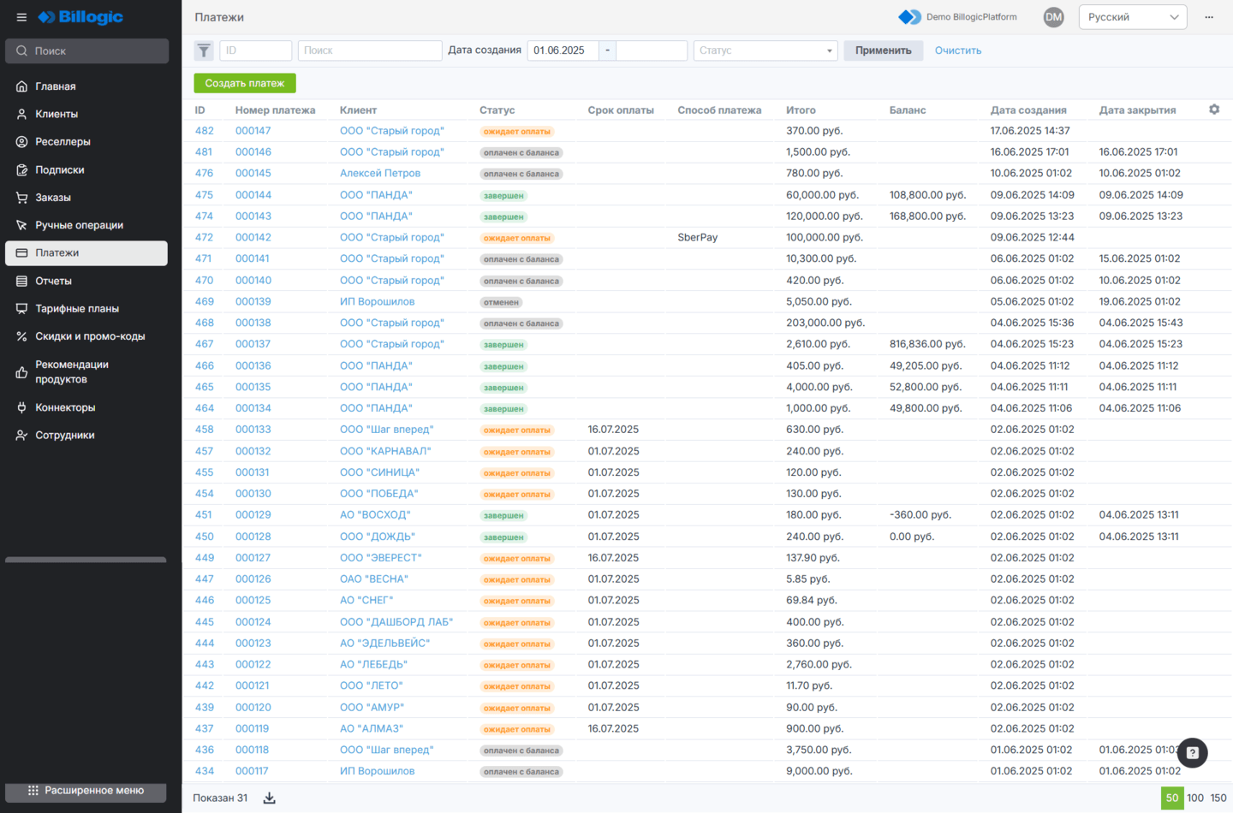Open payment number 000139

[x=253, y=301]
